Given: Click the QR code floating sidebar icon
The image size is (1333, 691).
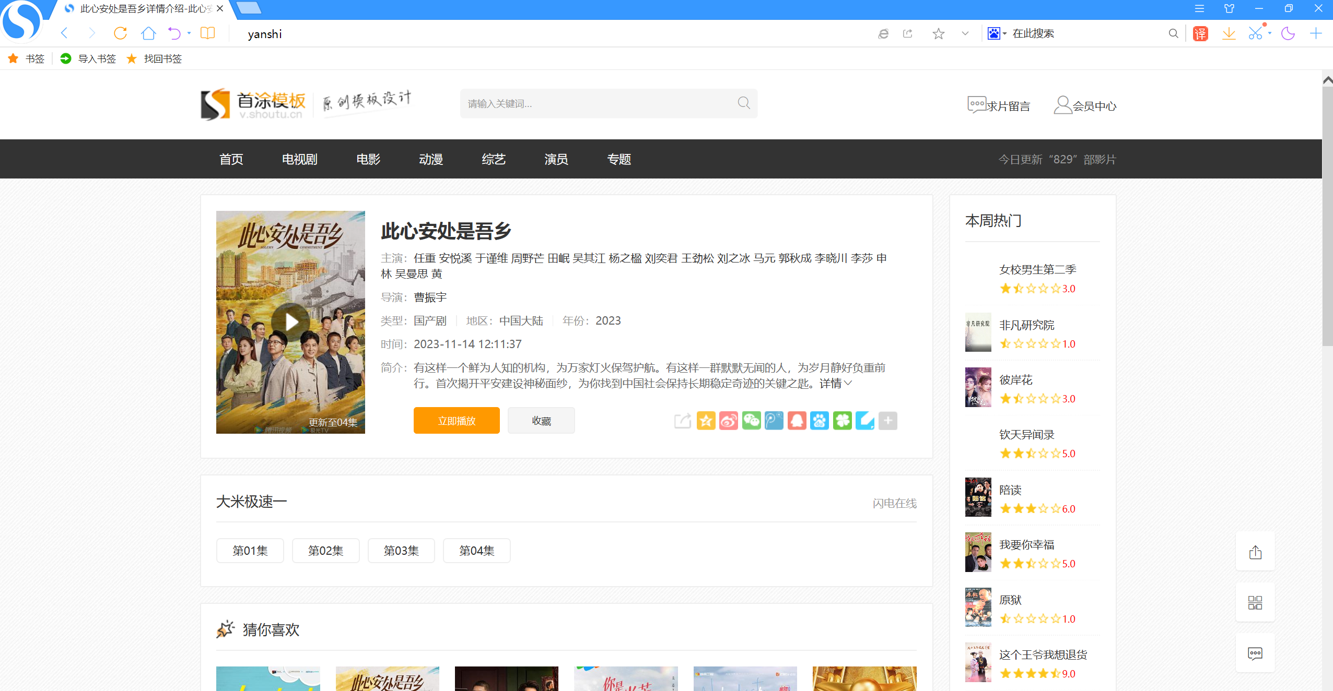Looking at the screenshot, I should pyautogui.click(x=1255, y=603).
